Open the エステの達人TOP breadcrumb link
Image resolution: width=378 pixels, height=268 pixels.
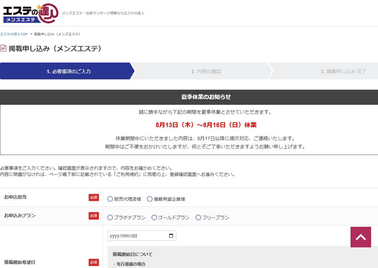point(14,34)
